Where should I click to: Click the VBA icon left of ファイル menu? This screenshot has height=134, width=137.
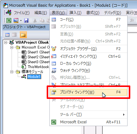(9, 13)
